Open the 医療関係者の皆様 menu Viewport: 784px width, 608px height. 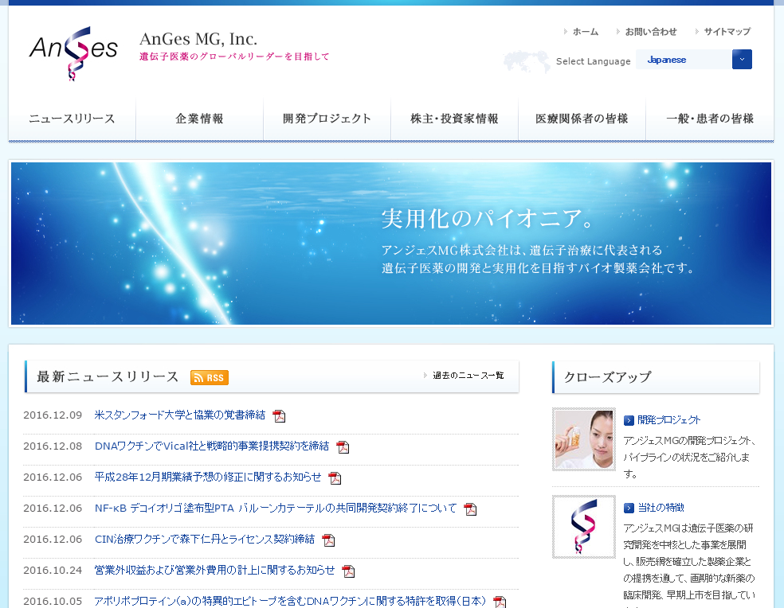click(x=582, y=119)
